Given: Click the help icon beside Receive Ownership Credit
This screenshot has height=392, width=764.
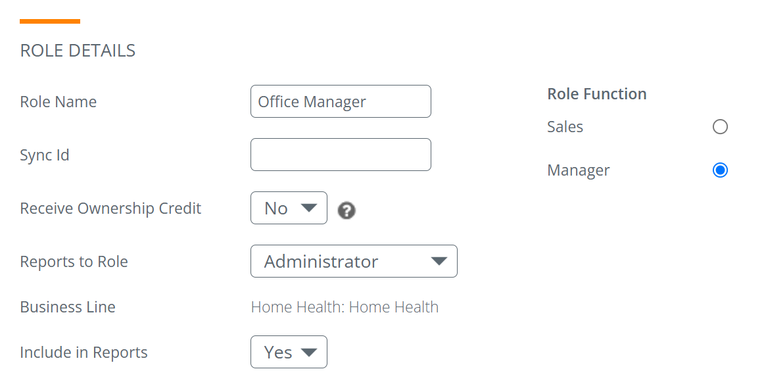Looking at the screenshot, I should point(346,210).
